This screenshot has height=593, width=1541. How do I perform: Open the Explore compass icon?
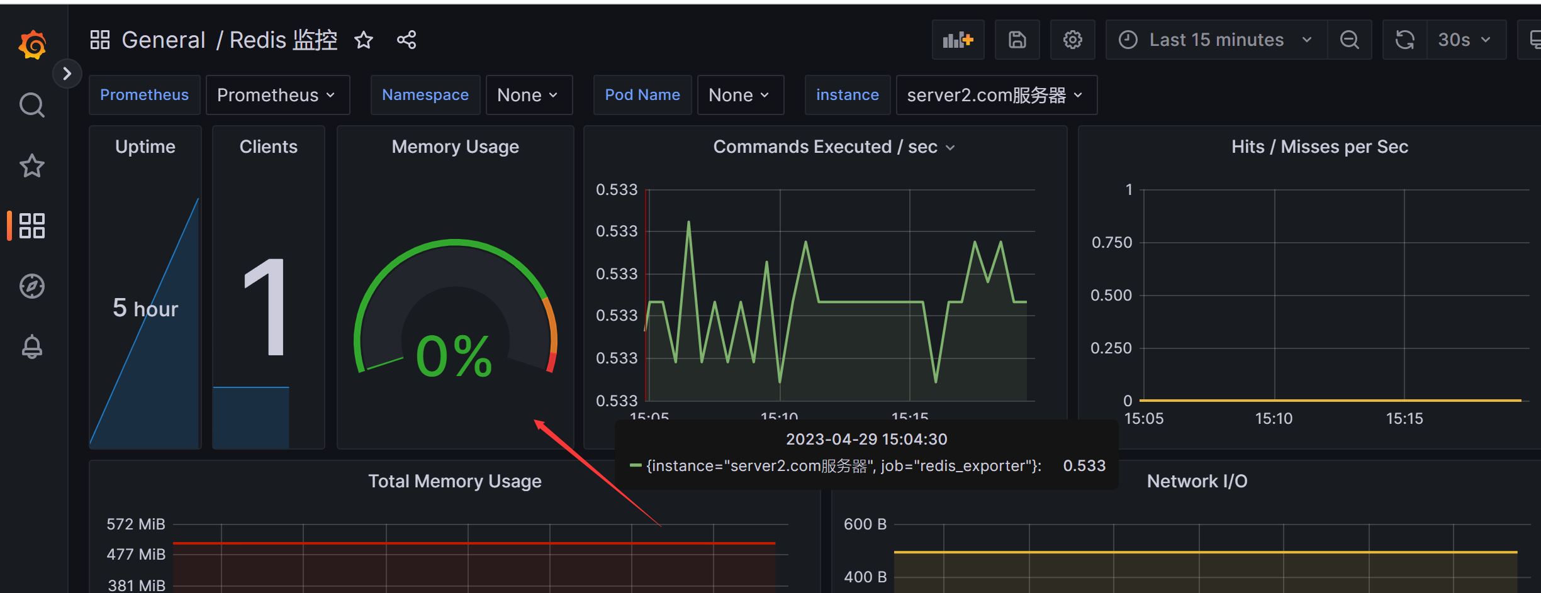32,286
